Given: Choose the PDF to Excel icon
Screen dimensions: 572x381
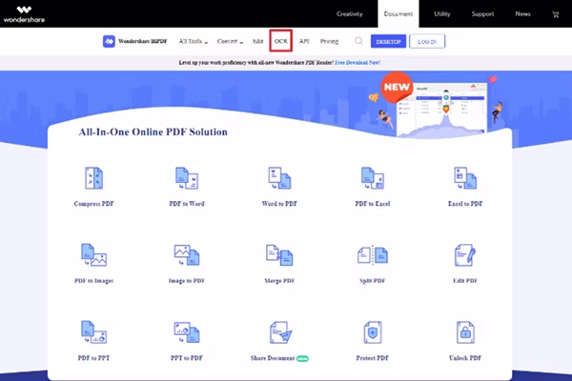Looking at the screenshot, I should pyautogui.click(x=373, y=178).
